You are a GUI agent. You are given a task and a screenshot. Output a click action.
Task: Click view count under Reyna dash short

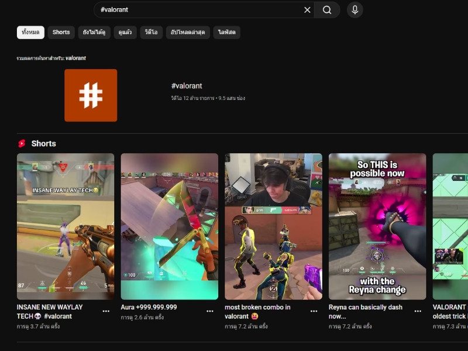(x=350, y=326)
